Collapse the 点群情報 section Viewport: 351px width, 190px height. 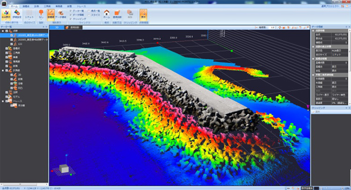313,31
